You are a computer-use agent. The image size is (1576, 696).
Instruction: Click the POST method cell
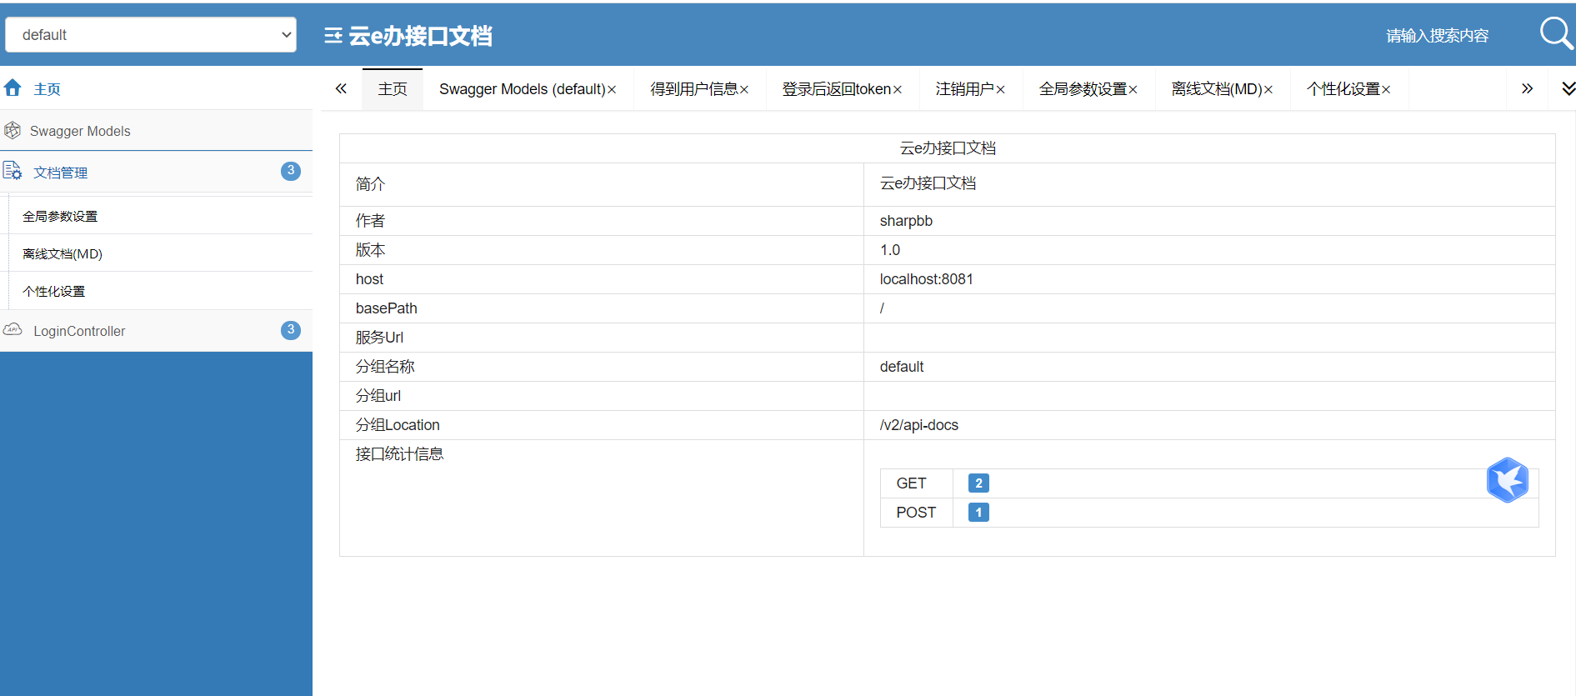tap(917, 513)
